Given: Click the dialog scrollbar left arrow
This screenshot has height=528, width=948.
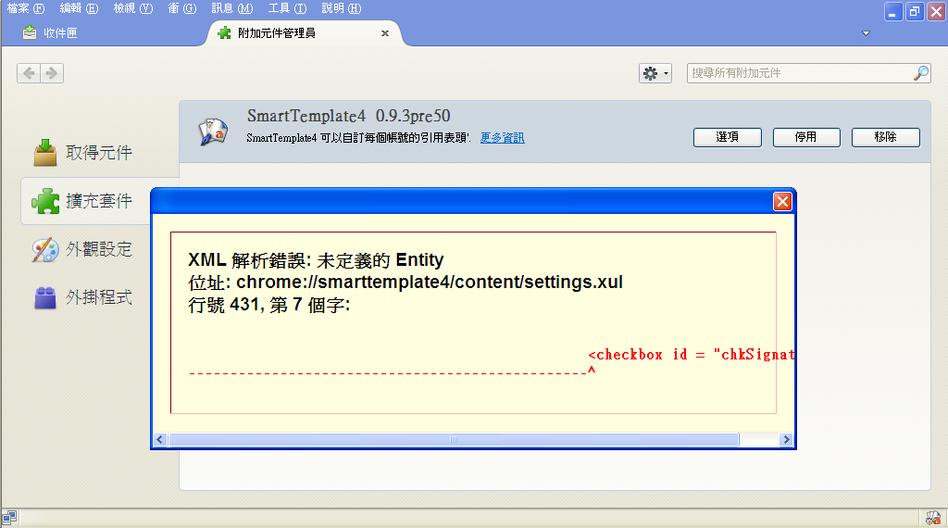Looking at the screenshot, I should (160, 440).
